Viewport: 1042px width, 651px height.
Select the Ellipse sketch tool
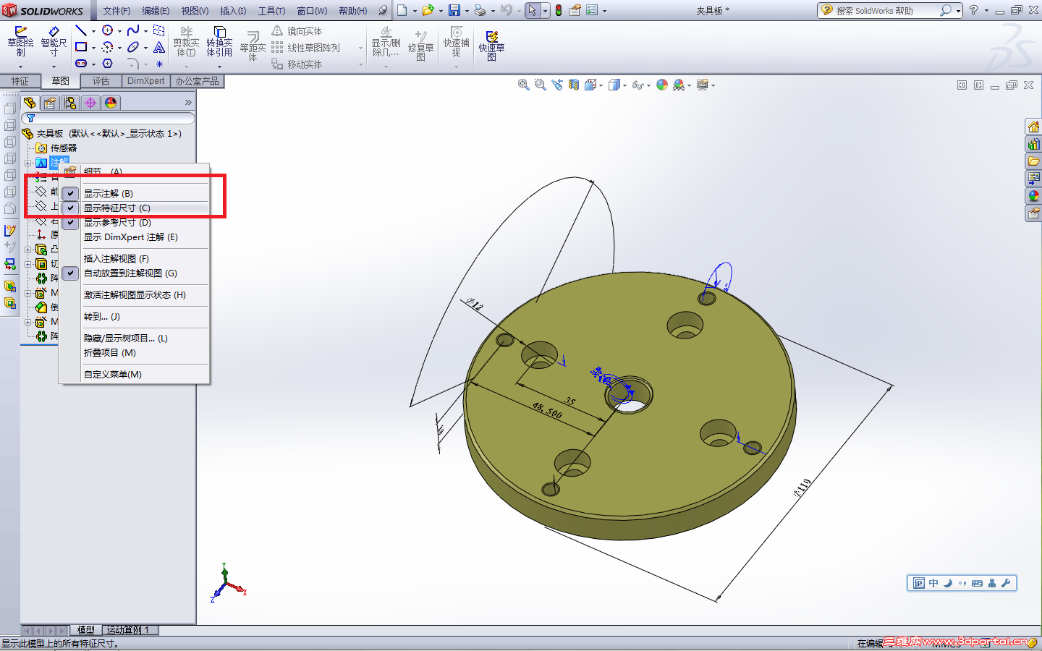click(x=133, y=47)
